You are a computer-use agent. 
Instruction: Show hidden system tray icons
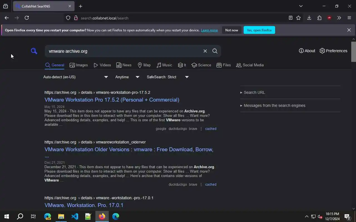point(306,216)
